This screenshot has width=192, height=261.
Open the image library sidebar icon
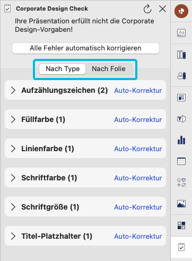[x=181, y=204]
